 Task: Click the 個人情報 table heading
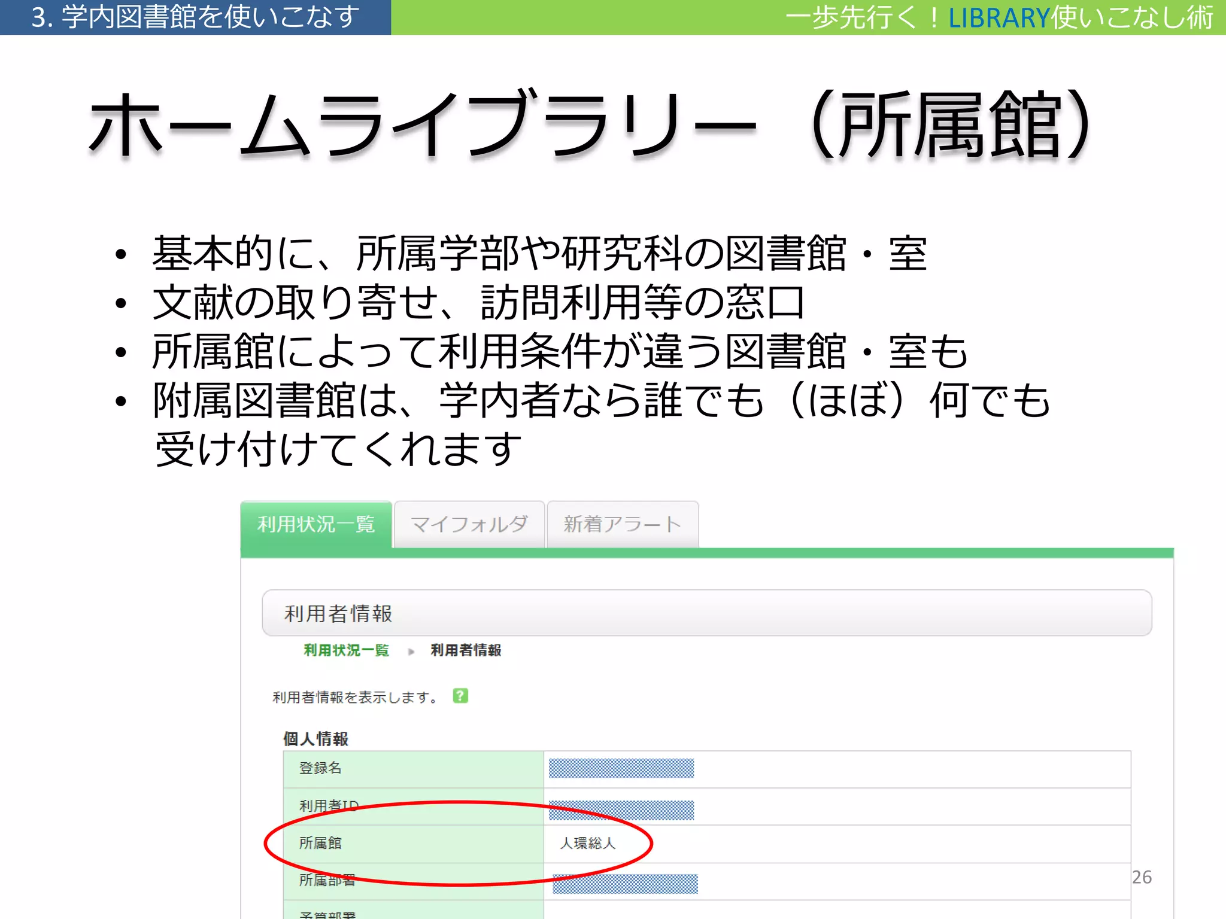[x=315, y=739]
